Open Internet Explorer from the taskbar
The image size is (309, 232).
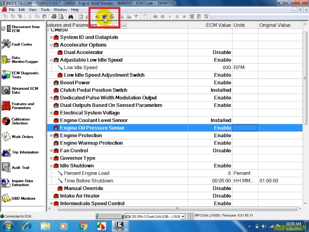tap(27, 226)
